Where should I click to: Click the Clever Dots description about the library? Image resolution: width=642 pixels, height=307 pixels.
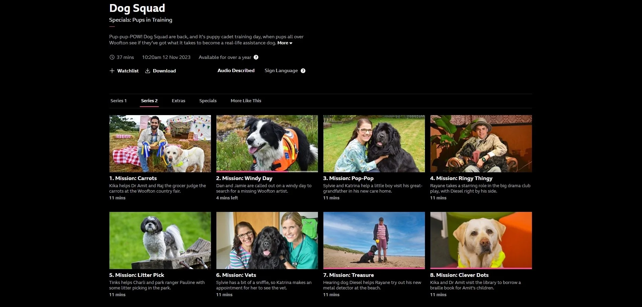[475, 285]
